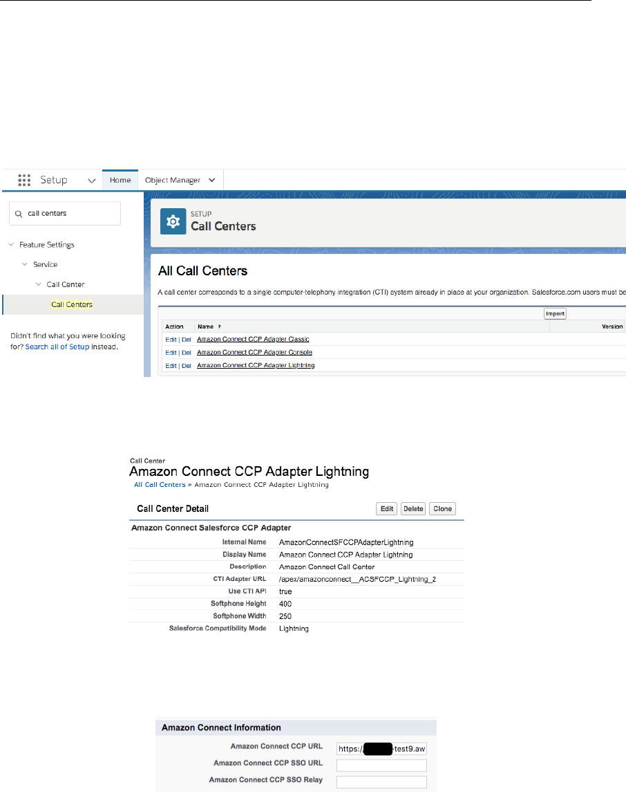Image resolution: width=626 pixels, height=792 pixels.
Task: Open the App Launcher grid icon
Action: pos(24,180)
